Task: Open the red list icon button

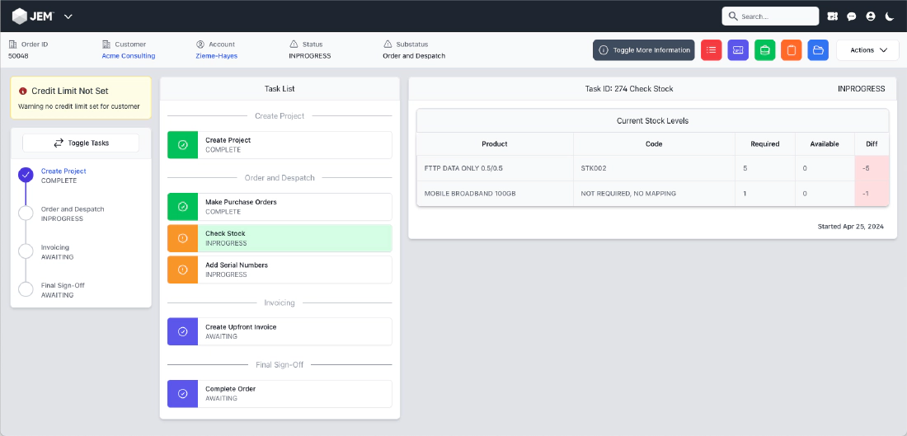Action: point(712,49)
